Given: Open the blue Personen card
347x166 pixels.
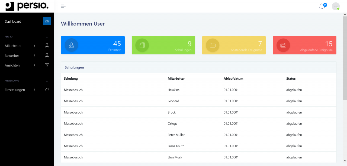Looking at the screenshot, I should pos(93,45).
